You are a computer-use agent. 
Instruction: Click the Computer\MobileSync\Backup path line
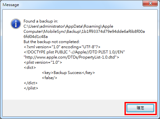[84, 32]
